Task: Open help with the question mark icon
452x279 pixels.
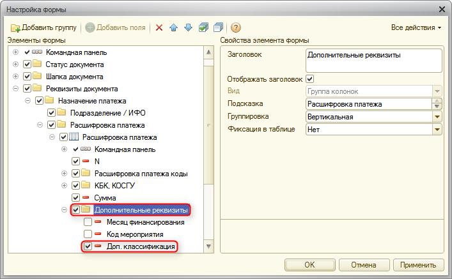Action: 236,27
